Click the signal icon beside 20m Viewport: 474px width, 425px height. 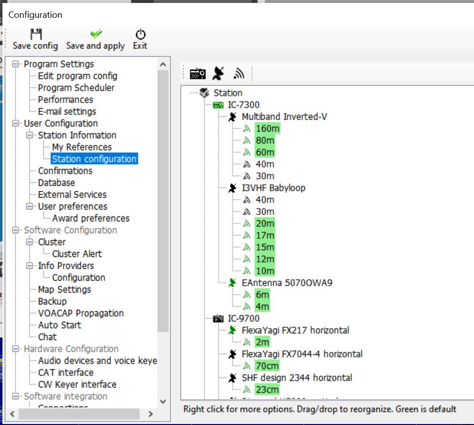pos(247,224)
